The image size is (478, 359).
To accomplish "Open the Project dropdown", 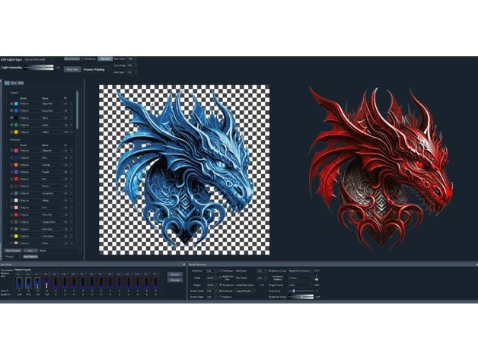I will coord(13,256).
